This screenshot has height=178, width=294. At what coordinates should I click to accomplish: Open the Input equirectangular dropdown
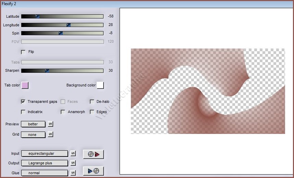(45, 153)
